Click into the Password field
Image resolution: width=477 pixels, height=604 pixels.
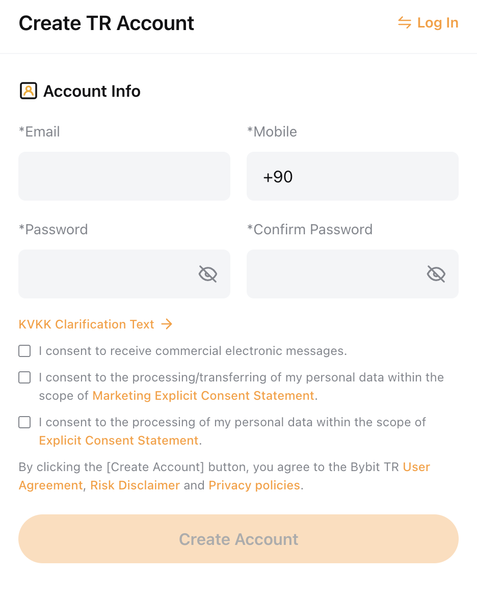[x=124, y=274]
